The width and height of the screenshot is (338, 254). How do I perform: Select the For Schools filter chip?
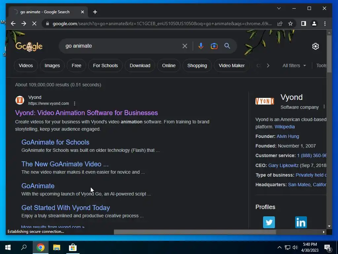click(105, 65)
